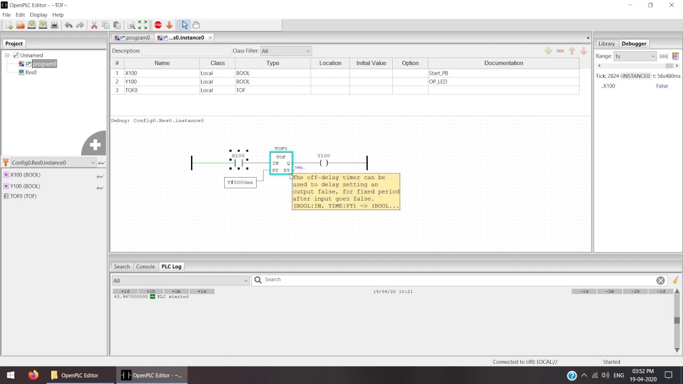Toggle fullscreen with green arrows icon

click(x=143, y=25)
